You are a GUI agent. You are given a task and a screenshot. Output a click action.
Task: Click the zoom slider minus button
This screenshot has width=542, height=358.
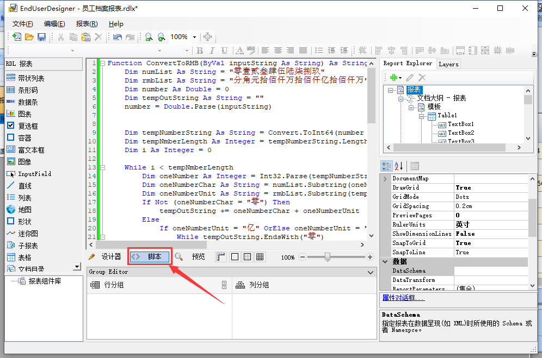pyautogui.click(x=303, y=257)
